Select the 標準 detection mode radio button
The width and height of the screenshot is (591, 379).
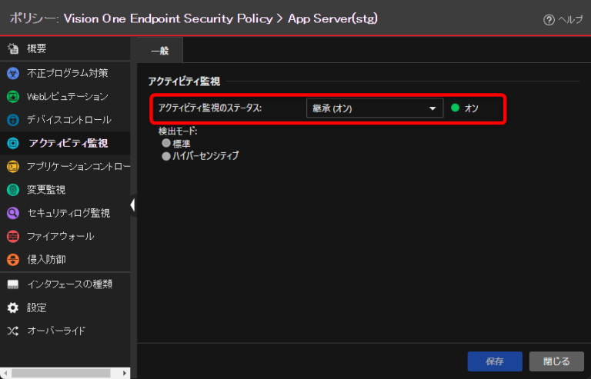pyautogui.click(x=166, y=143)
